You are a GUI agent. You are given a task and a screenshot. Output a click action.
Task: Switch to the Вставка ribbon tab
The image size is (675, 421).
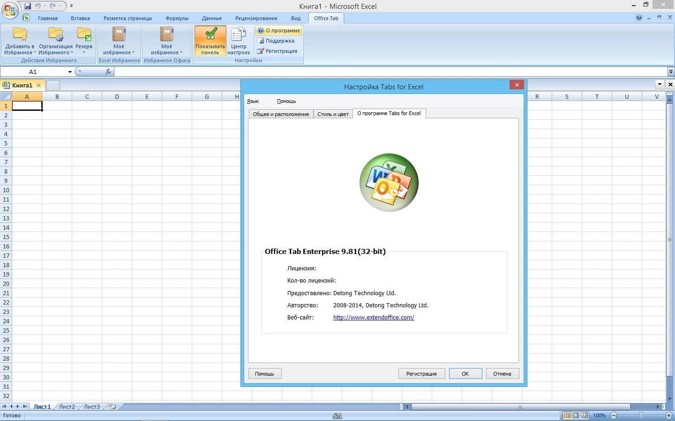(80, 18)
